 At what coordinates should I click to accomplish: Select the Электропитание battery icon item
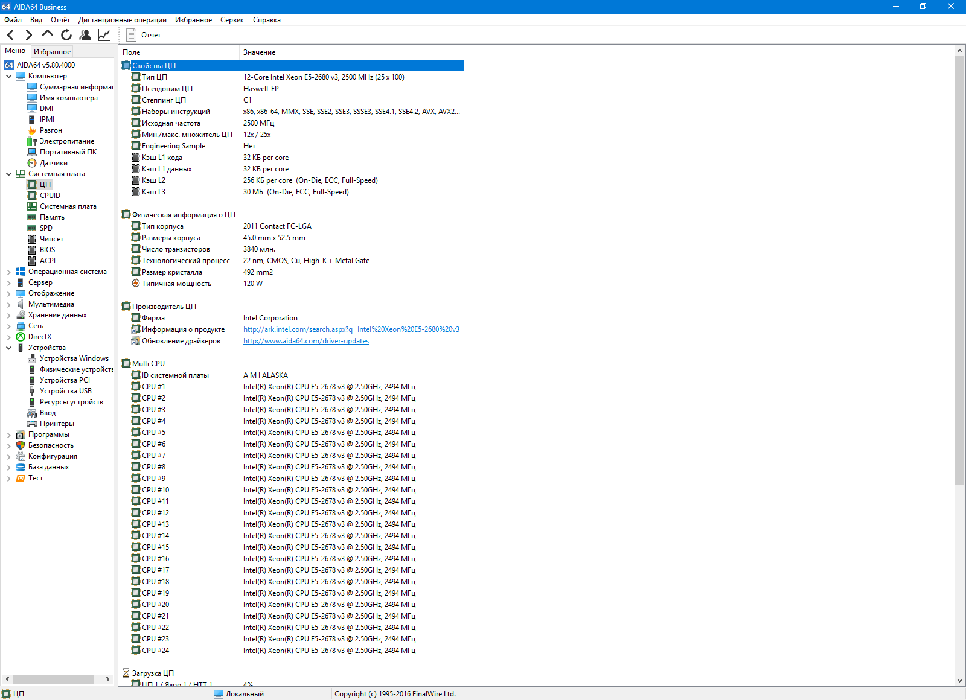tap(32, 141)
